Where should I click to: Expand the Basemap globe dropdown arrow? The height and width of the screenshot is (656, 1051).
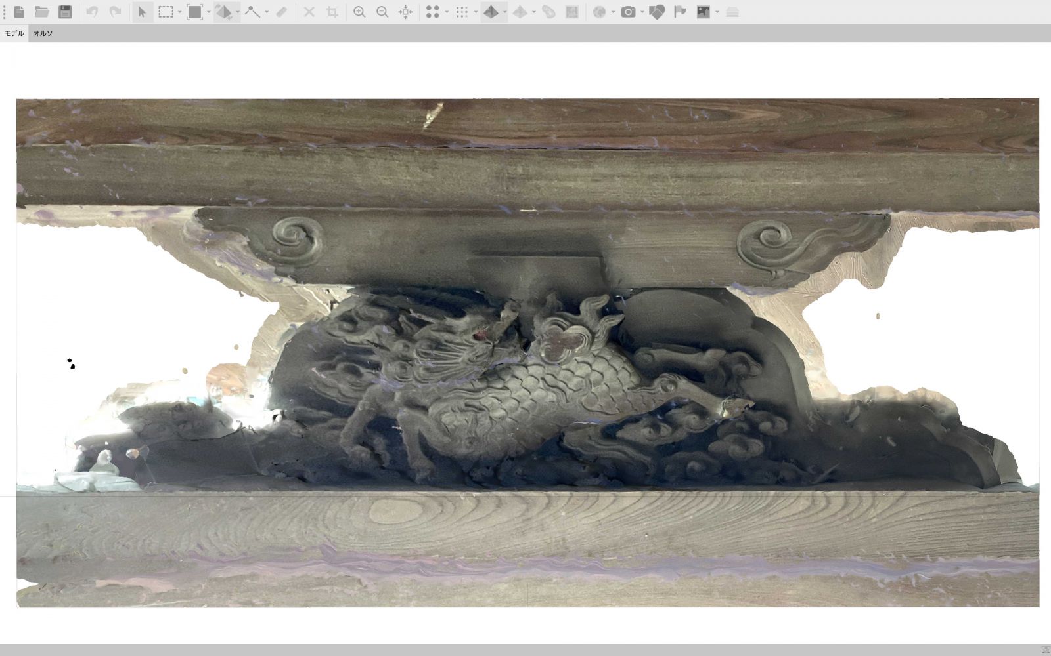[613, 12]
